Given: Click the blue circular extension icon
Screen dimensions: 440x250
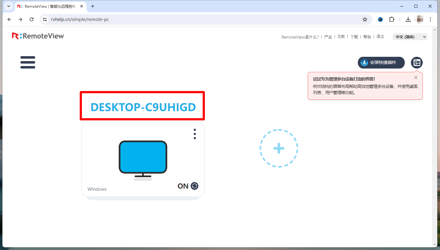Looking at the screenshot, I should 380,19.
